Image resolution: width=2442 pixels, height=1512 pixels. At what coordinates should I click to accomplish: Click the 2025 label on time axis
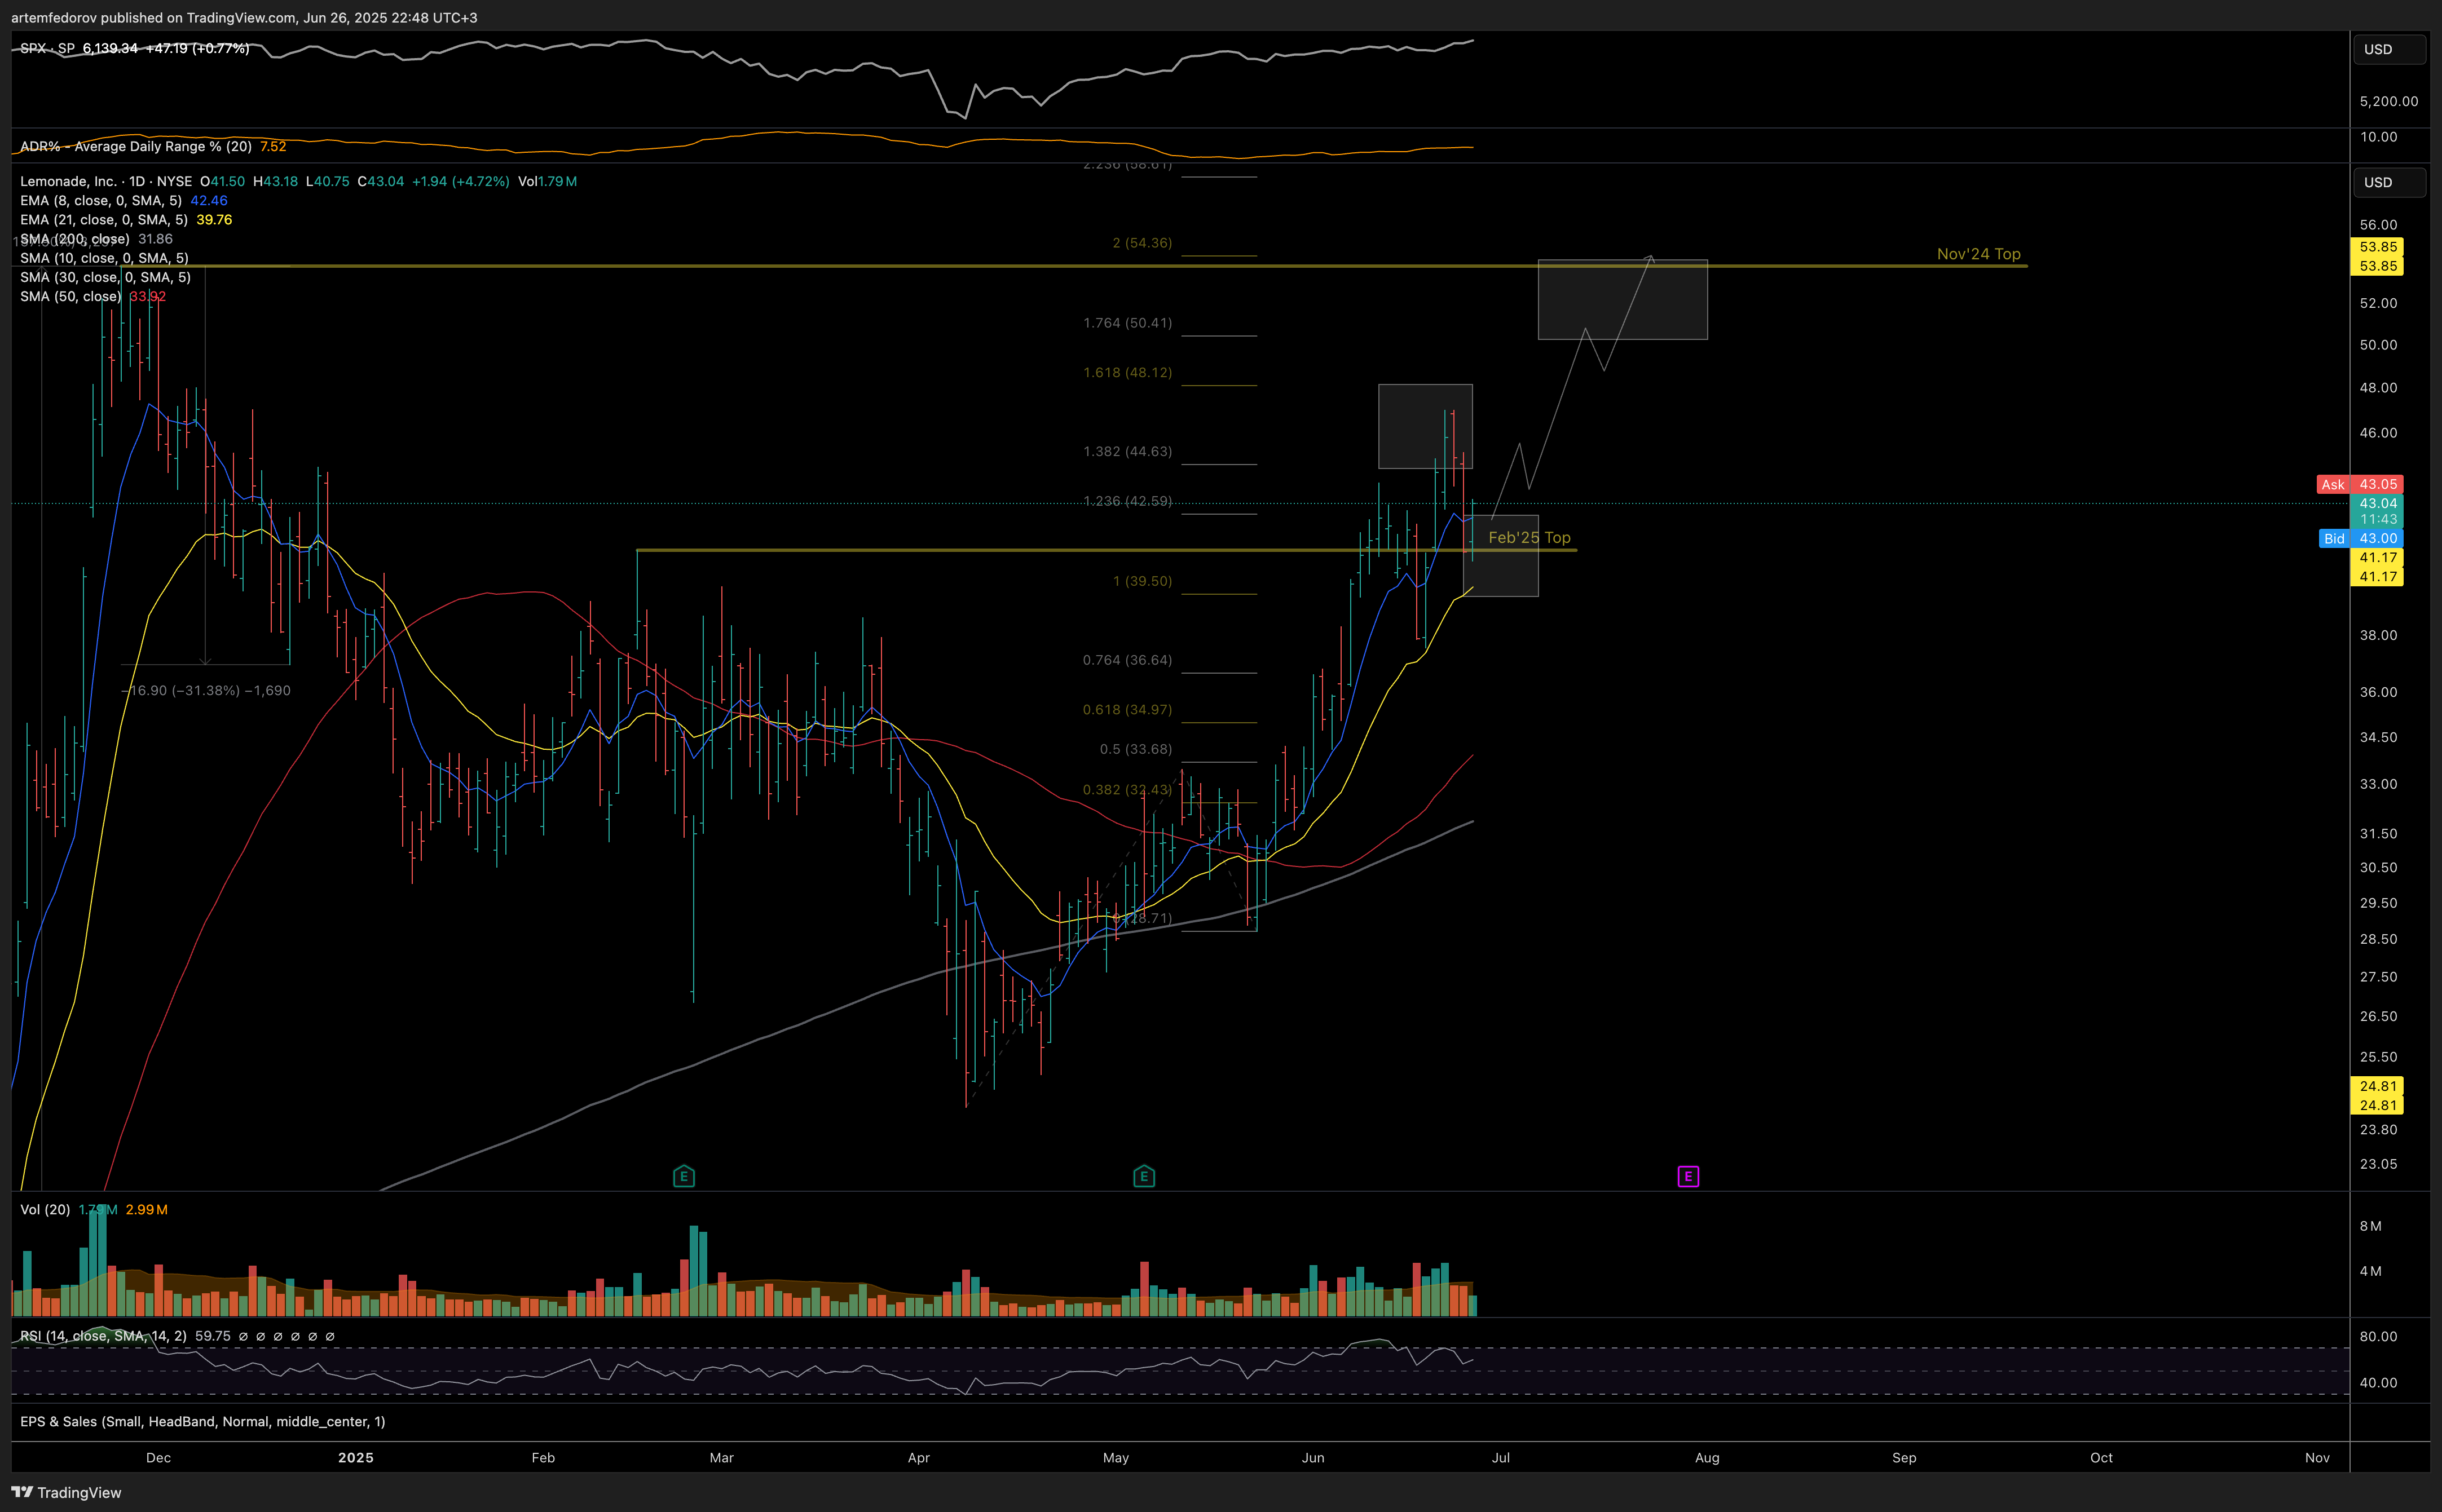(x=356, y=1457)
